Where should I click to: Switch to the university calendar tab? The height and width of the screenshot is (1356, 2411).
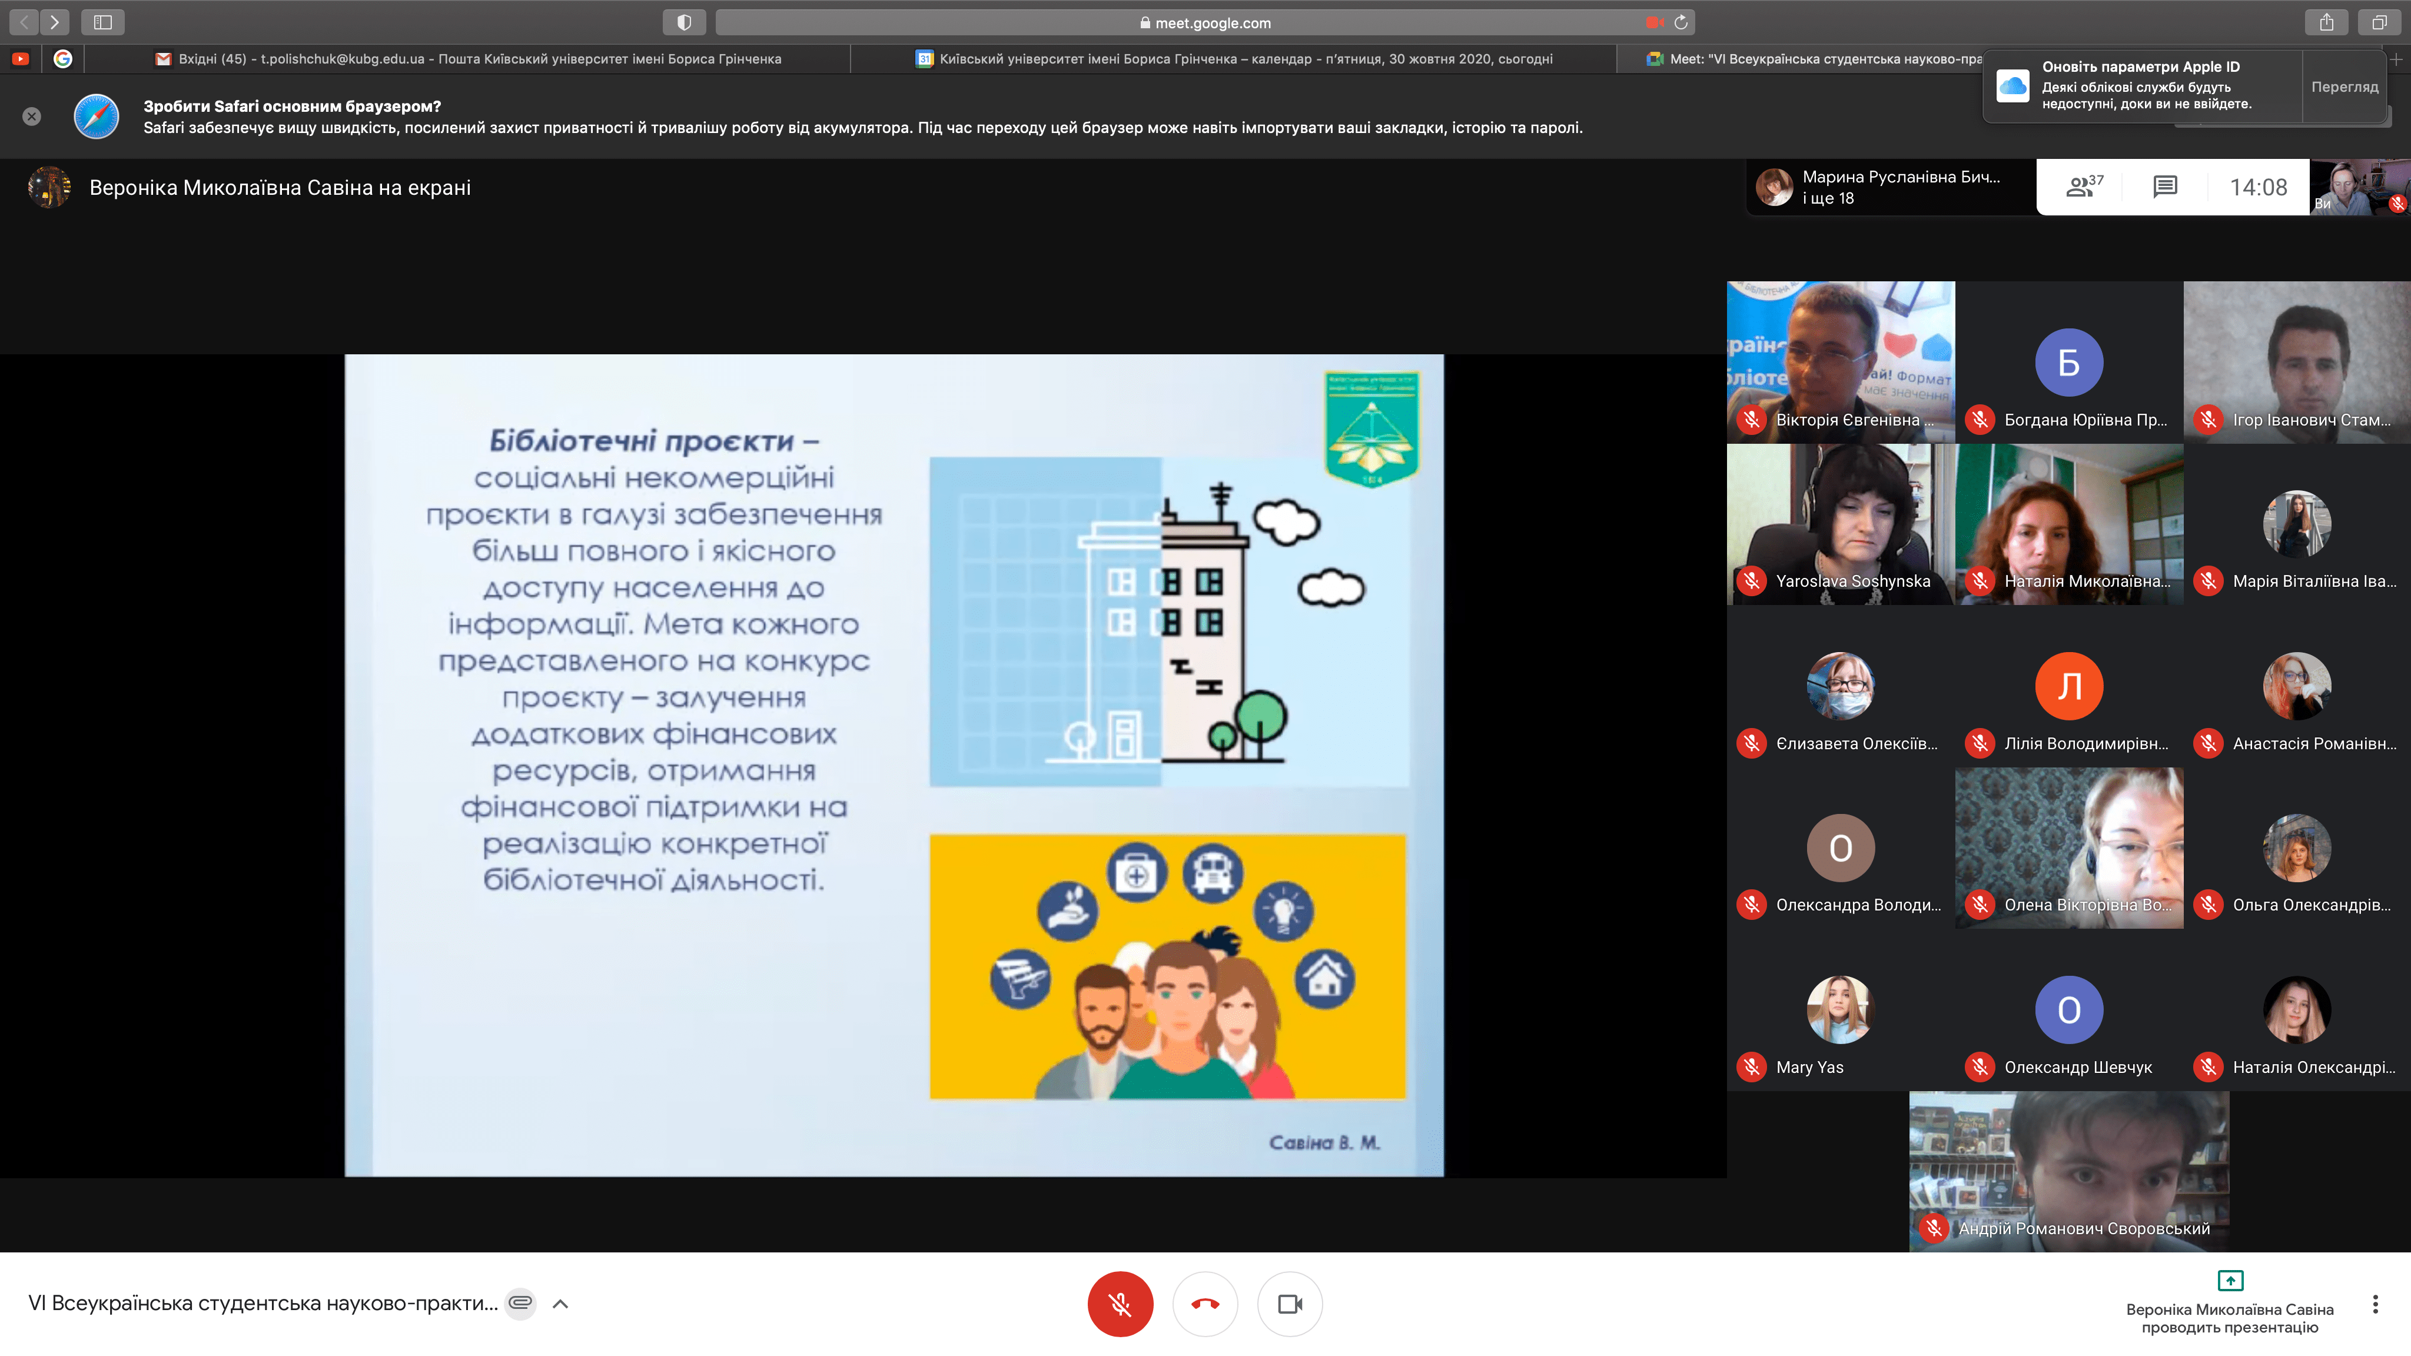1236,59
